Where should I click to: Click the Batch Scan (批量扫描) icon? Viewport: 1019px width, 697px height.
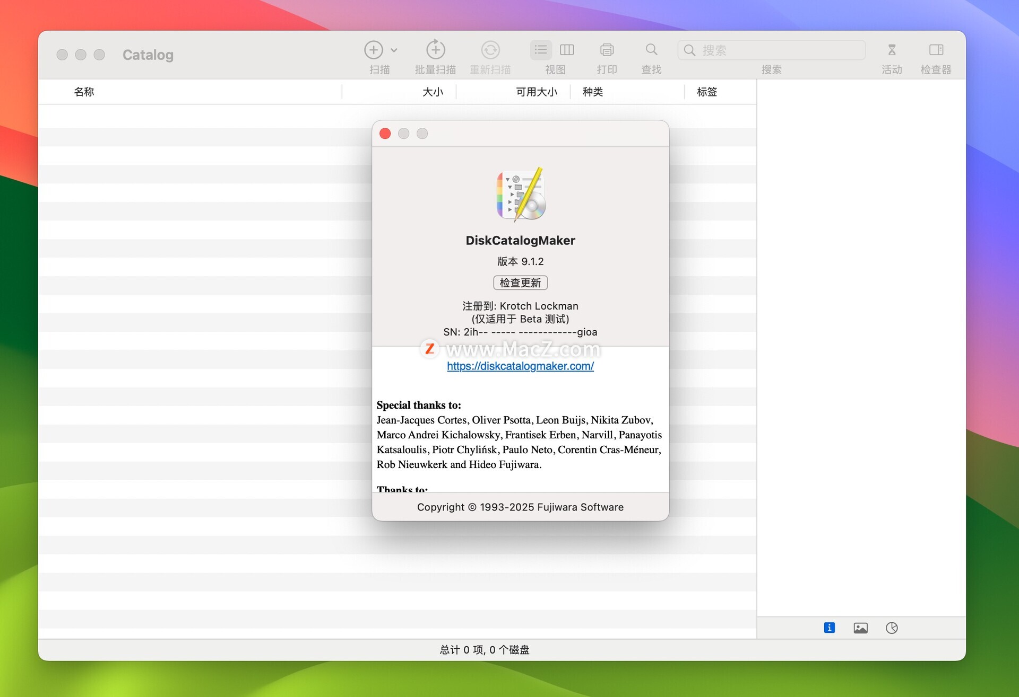pyautogui.click(x=436, y=50)
